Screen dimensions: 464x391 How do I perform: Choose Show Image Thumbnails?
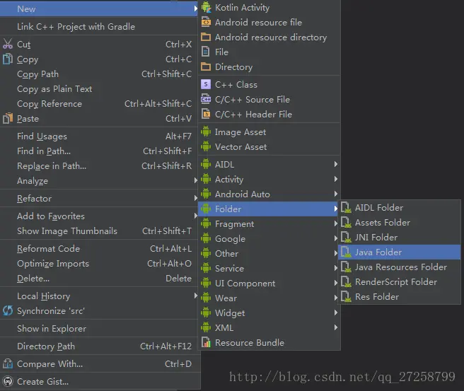coord(99,230)
